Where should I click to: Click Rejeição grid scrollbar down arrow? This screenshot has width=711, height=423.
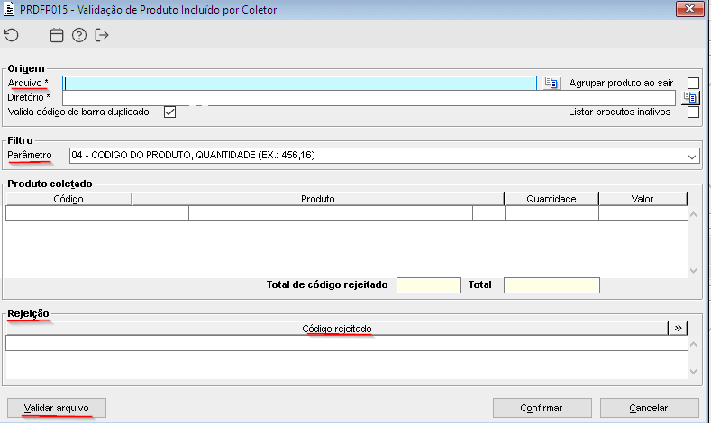pos(693,372)
